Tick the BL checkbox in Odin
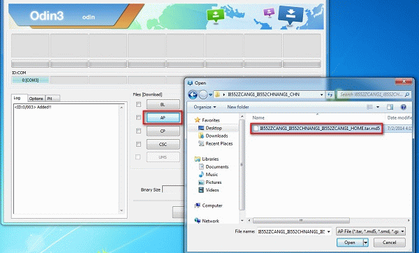The width and height of the screenshot is (419, 253). coord(138,104)
